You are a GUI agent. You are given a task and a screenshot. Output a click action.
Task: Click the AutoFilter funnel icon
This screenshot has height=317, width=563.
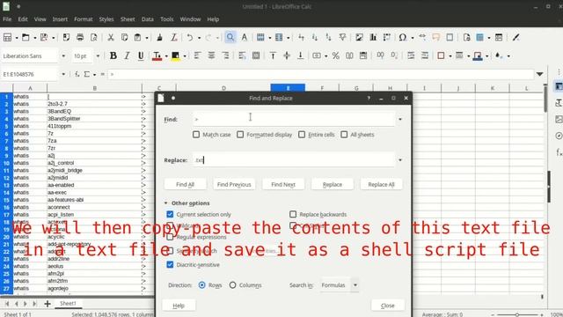[x=342, y=37]
